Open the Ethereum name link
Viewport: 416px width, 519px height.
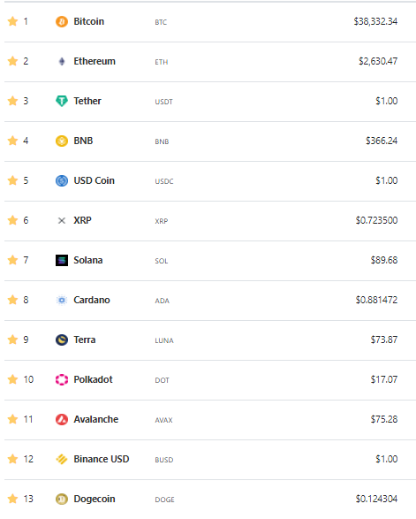coord(95,61)
